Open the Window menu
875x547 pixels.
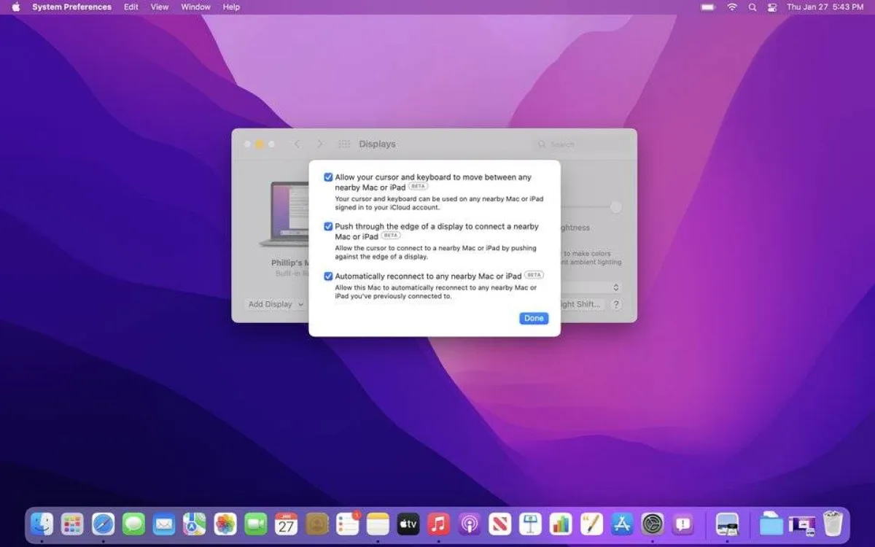click(195, 7)
